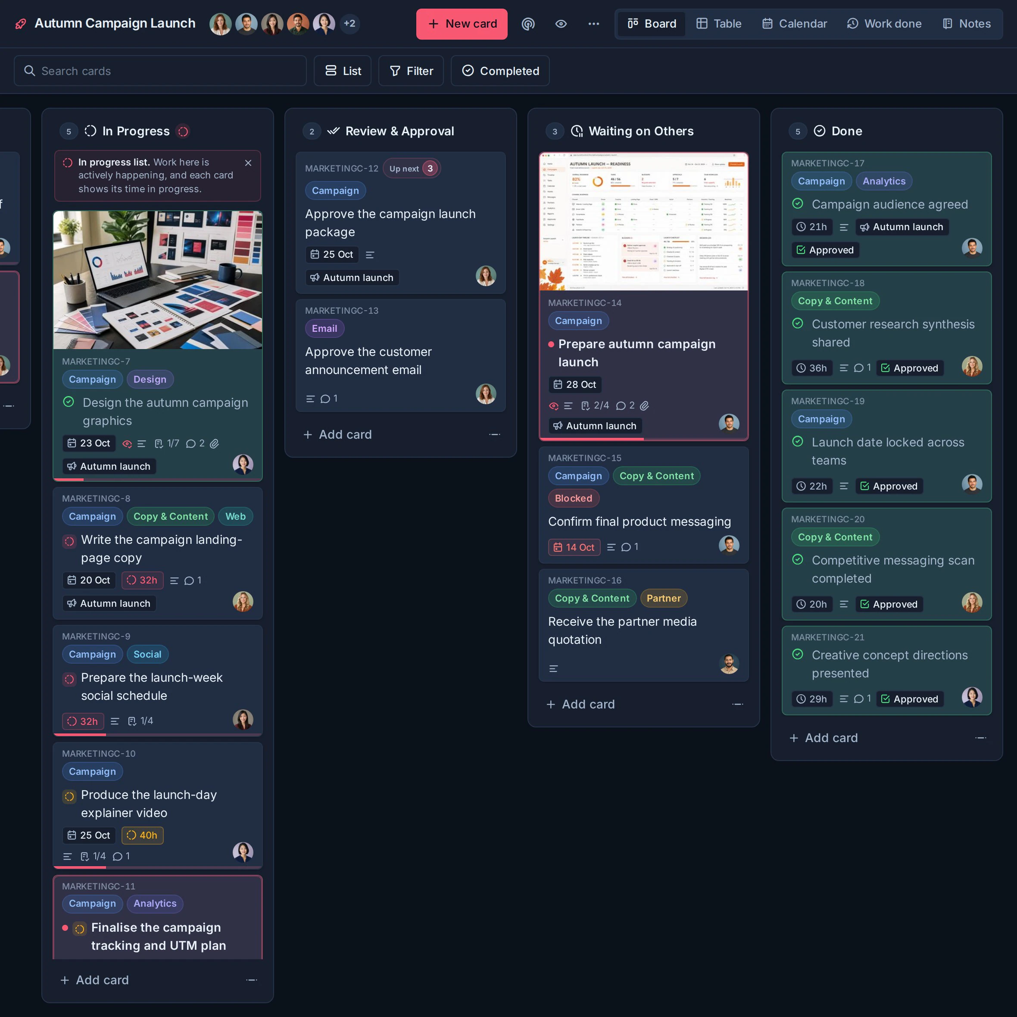Uncheck Launch date locked across teams
This screenshot has width=1017, height=1017.
coord(798,441)
